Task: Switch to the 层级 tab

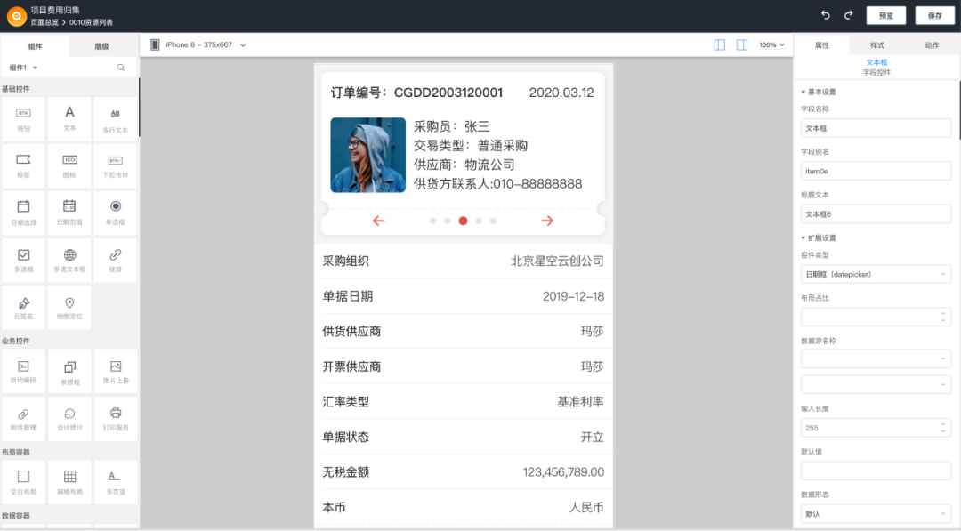Action: pos(102,46)
